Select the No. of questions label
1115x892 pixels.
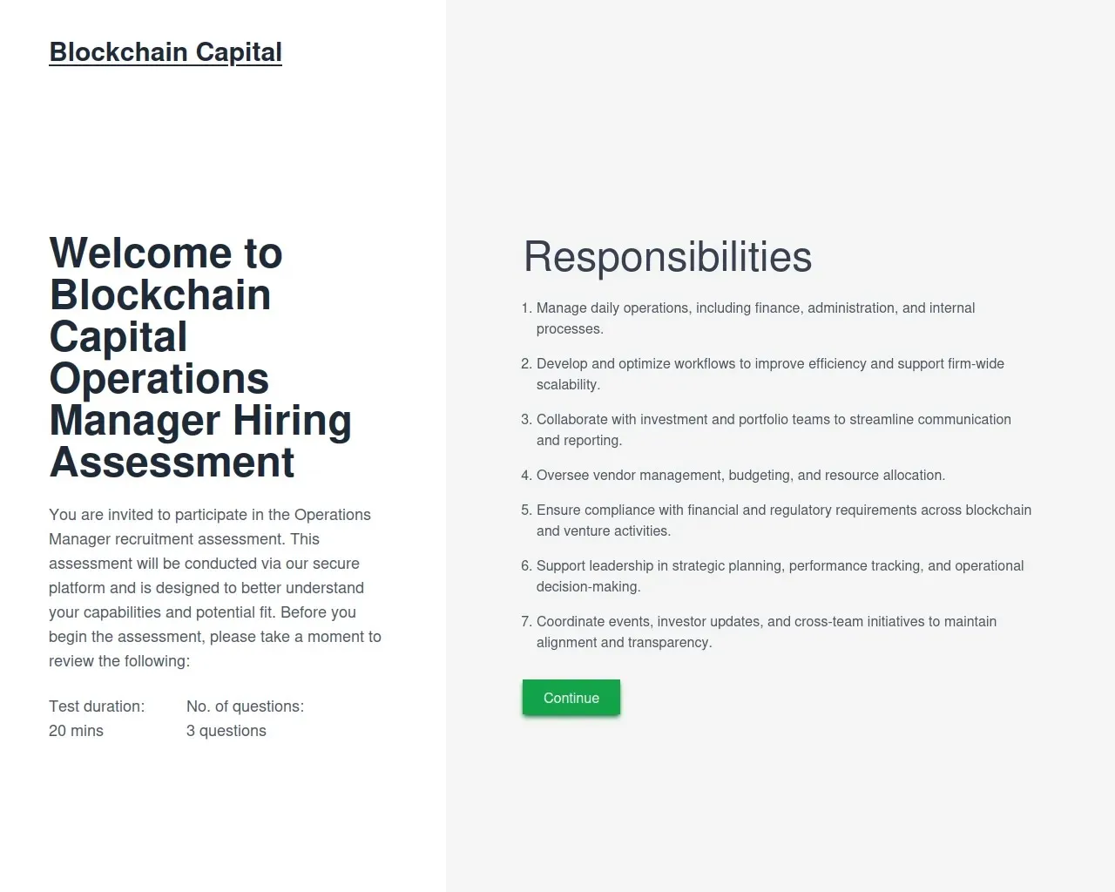(x=245, y=706)
